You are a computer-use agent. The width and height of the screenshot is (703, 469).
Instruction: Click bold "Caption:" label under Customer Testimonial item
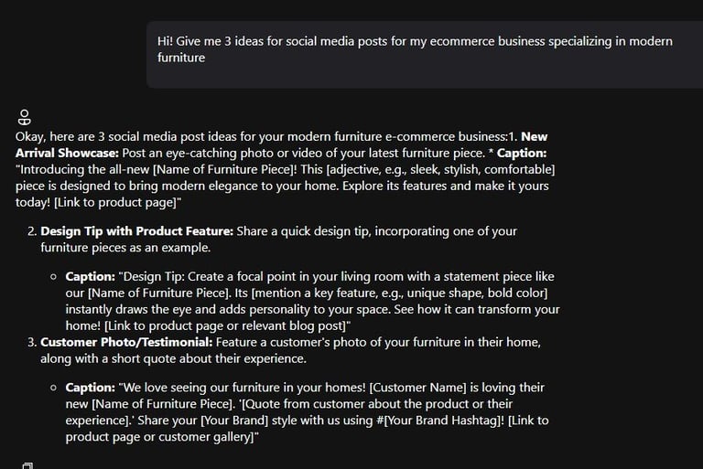tap(90, 388)
